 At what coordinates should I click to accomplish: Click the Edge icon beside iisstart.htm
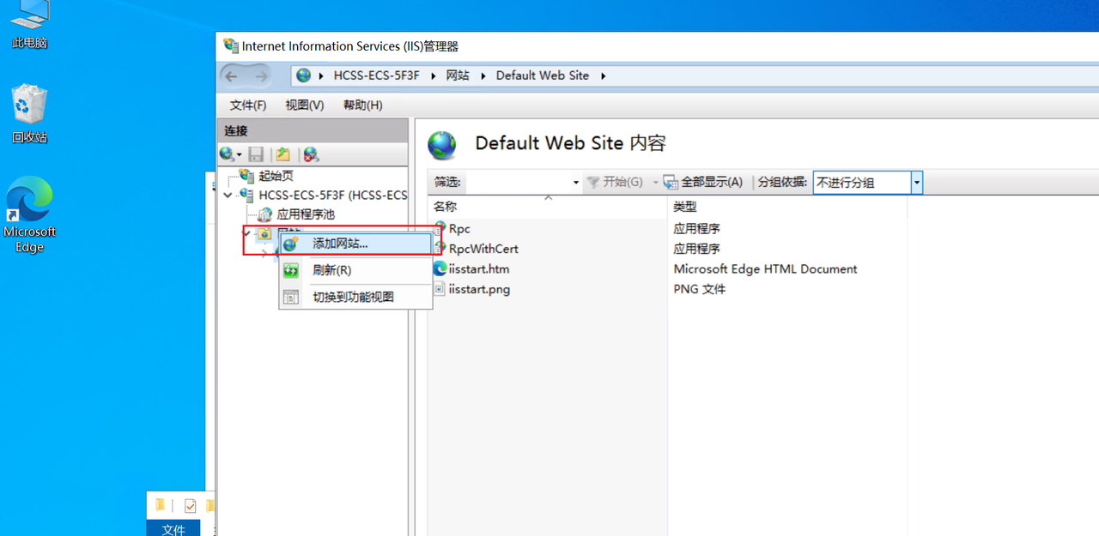[x=440, y=268]
